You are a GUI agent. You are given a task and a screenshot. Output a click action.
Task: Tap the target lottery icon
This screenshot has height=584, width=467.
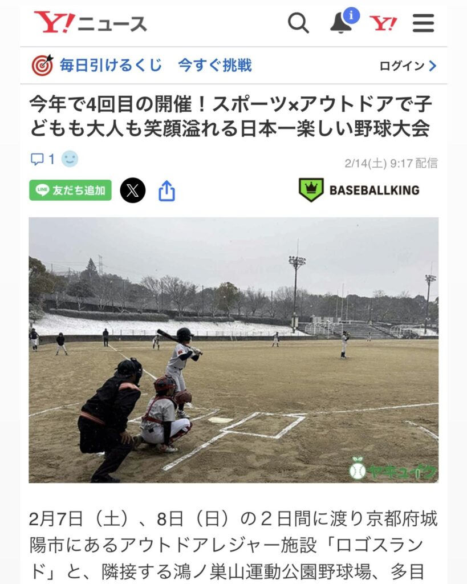click(42, 65)
